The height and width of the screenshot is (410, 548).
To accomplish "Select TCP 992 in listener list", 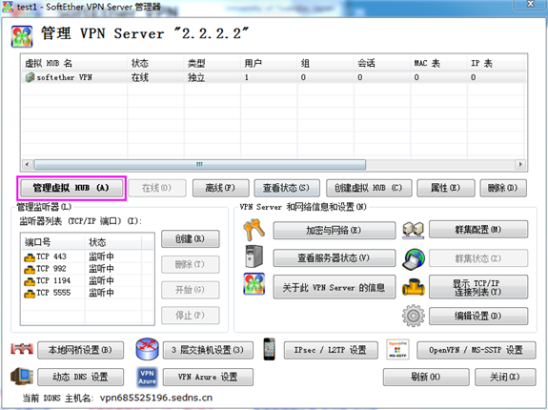I will [89, 269].
